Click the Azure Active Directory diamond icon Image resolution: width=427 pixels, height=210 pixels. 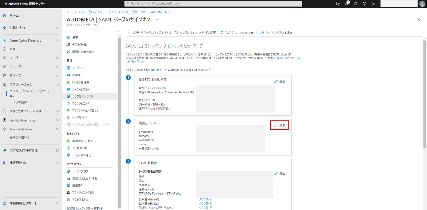pos(4,41)
